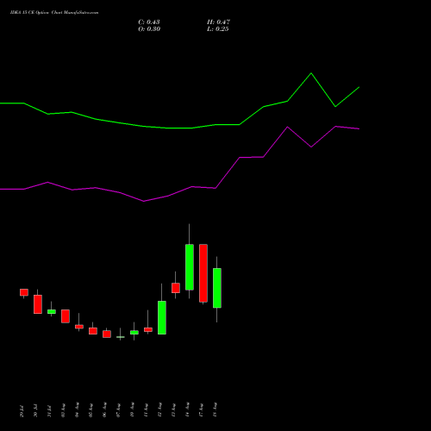Click the 17 Aug date axis label
Screen dimensions: 431x431
tap(201, 410)
